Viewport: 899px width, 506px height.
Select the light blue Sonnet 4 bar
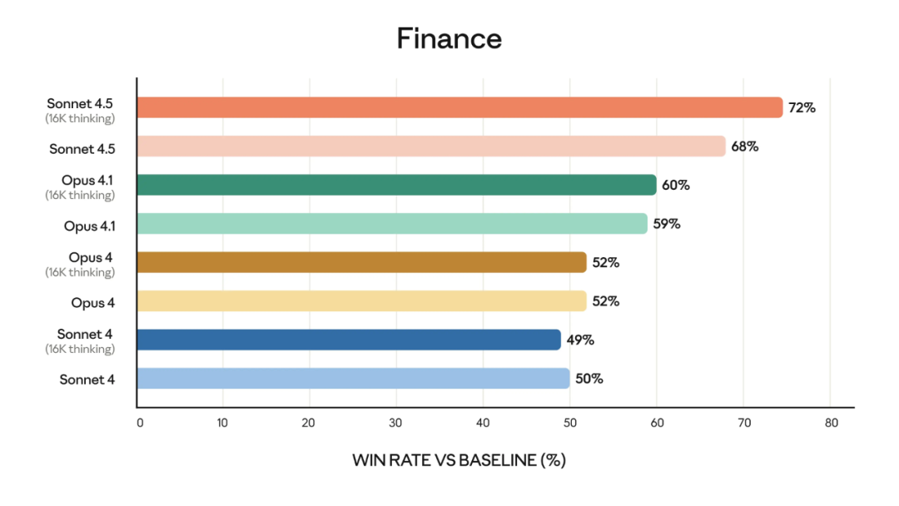(353, 379)
